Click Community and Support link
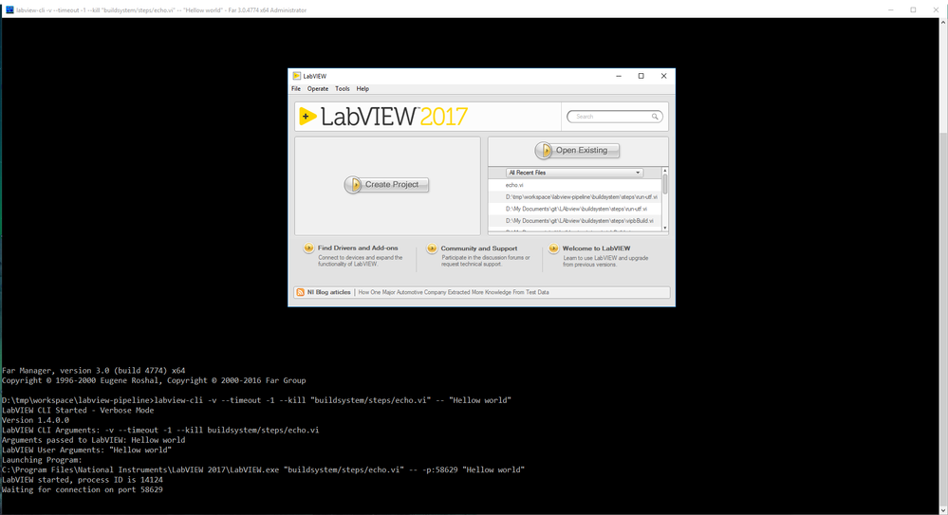 pyautogui.click(x=479, y=248)
